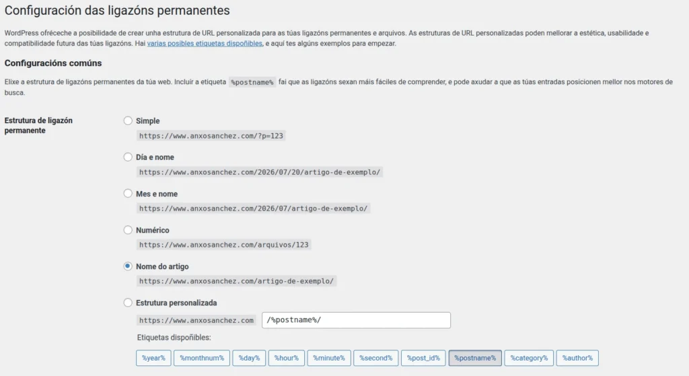Toggle the highlighted %postname% tag button
Image resolution: width=689 pixels, height=376 pixels.
coord(475,358)
